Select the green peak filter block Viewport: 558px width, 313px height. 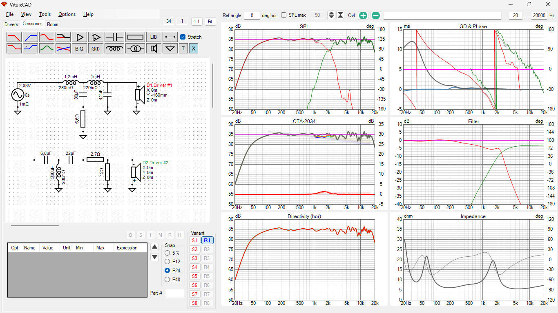47,48
